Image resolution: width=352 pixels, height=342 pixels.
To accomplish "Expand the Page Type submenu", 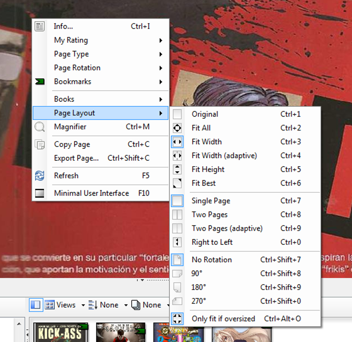I will pos(100,54).
